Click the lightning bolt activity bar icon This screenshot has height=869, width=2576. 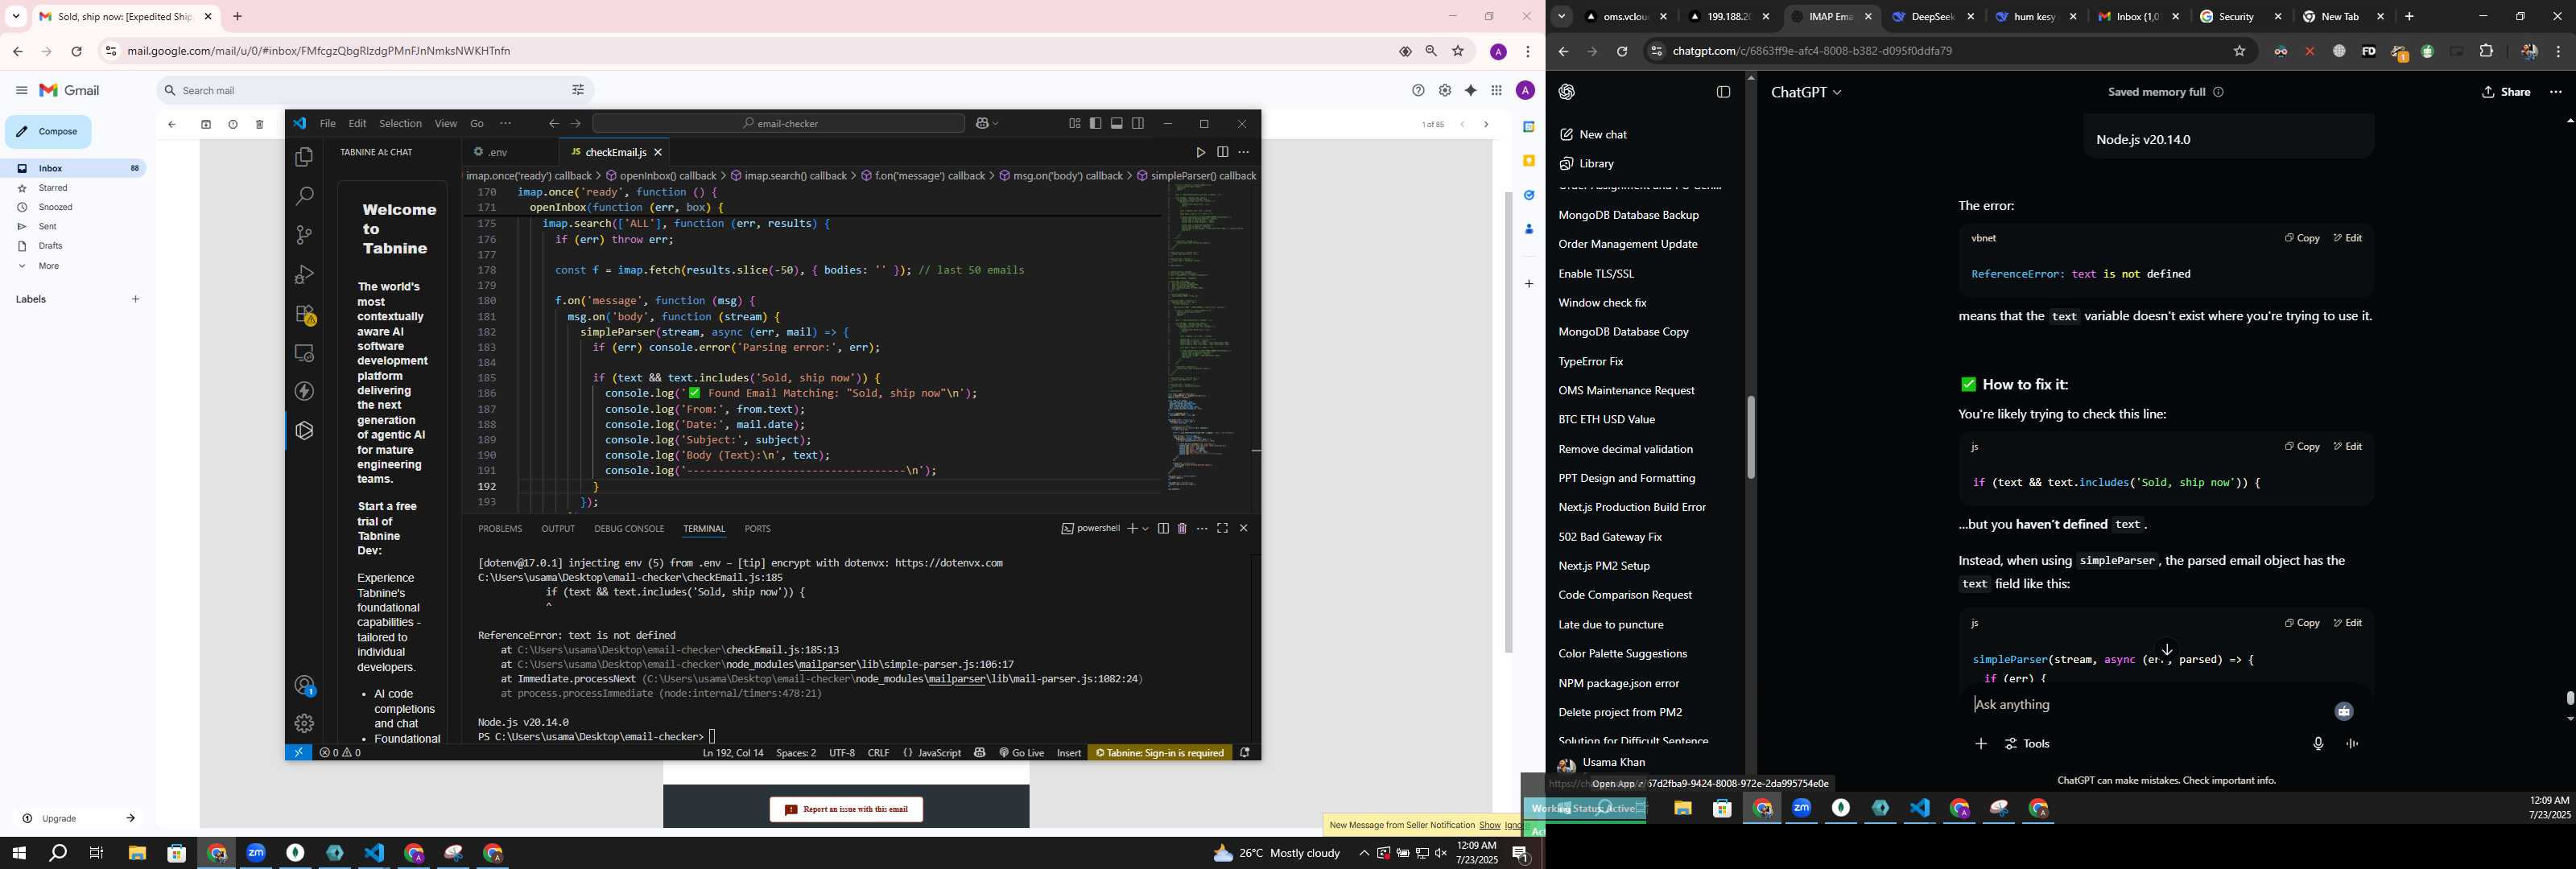click(304, 391)
